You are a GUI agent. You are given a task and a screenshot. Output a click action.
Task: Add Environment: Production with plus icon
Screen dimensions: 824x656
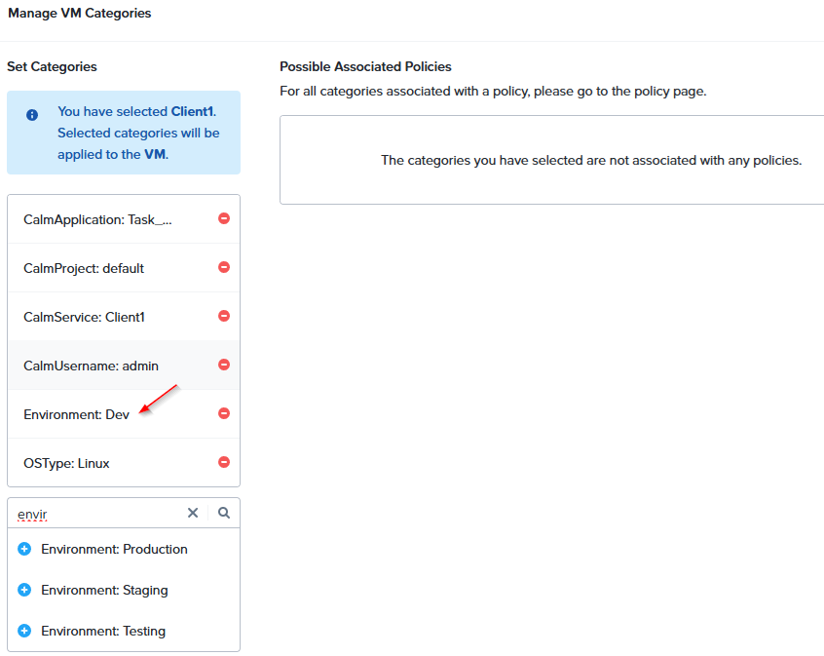tap(24, 549)
